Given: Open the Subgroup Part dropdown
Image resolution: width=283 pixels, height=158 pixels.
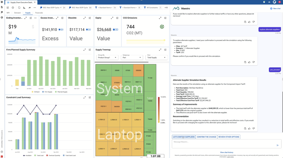Looking at the screenshot, I should 132,57.
